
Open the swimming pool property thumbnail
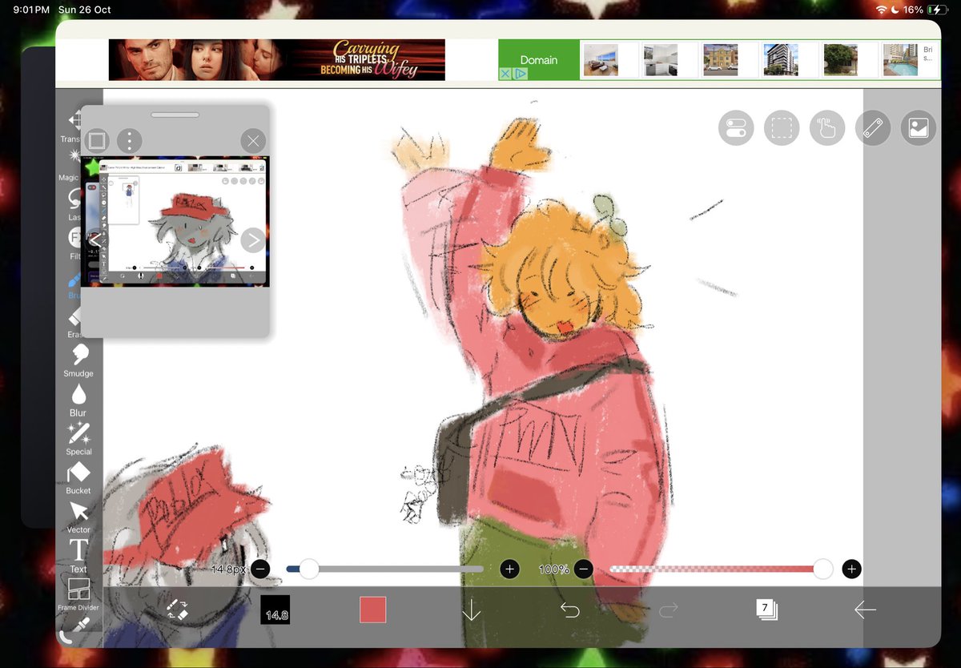[901, 60]
